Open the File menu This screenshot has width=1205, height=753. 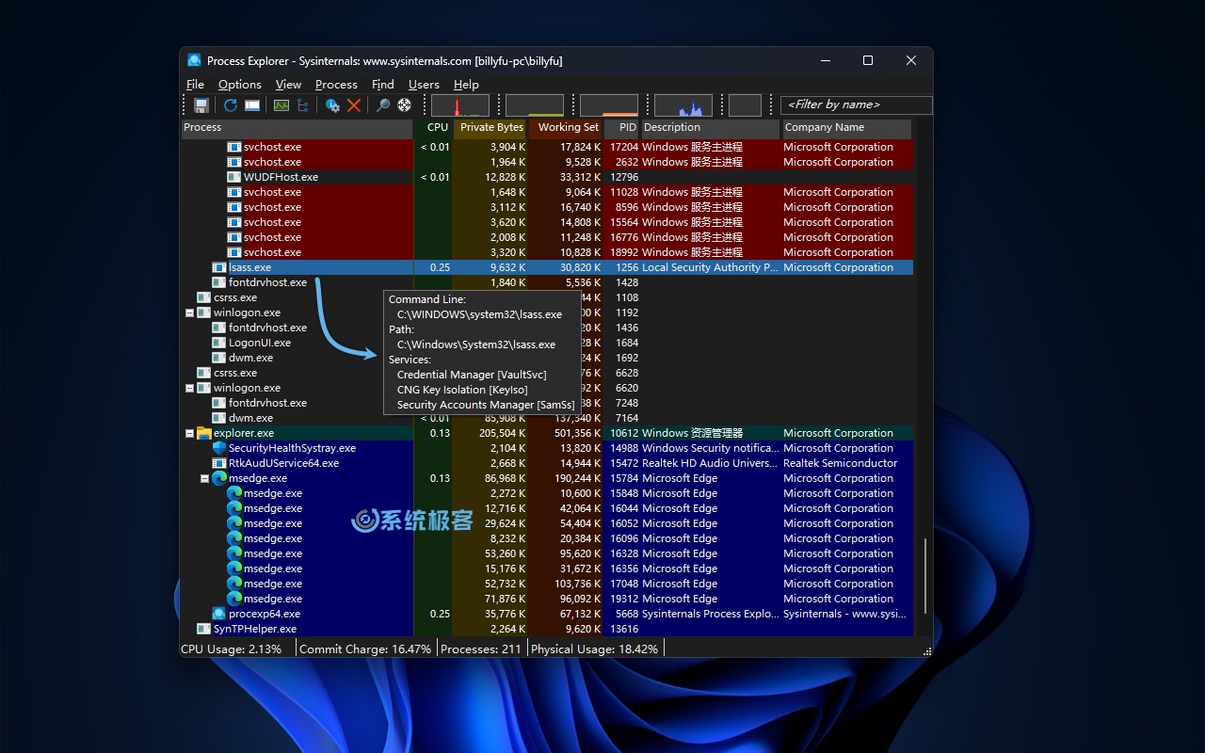click(x=195, y=85)
